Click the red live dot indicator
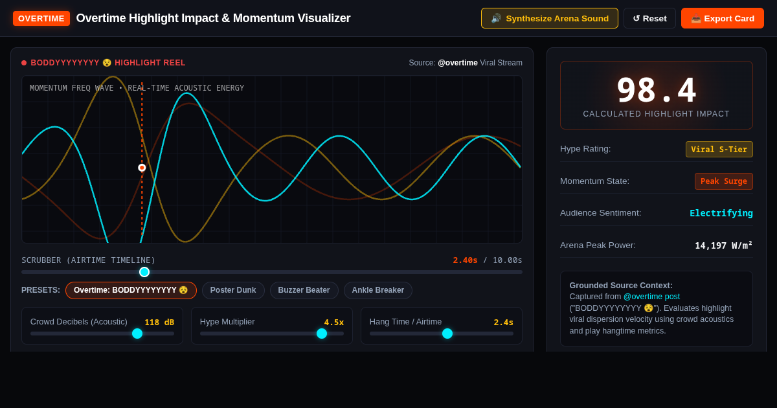This screenshot has width=777, height=408. [24, 63]
